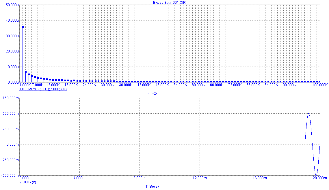Click the 66.000K frequency label

tap(217, 85)
